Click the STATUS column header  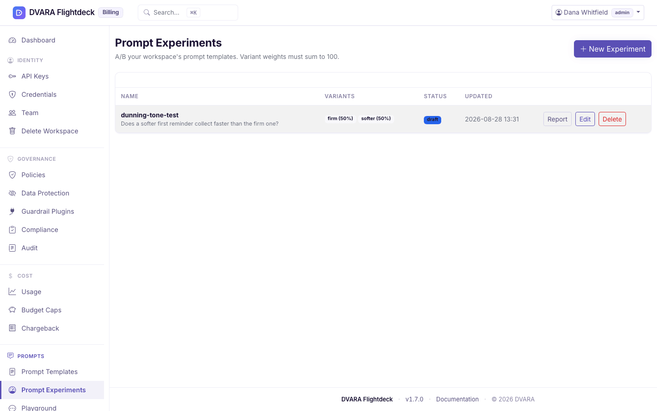(435, 96)
